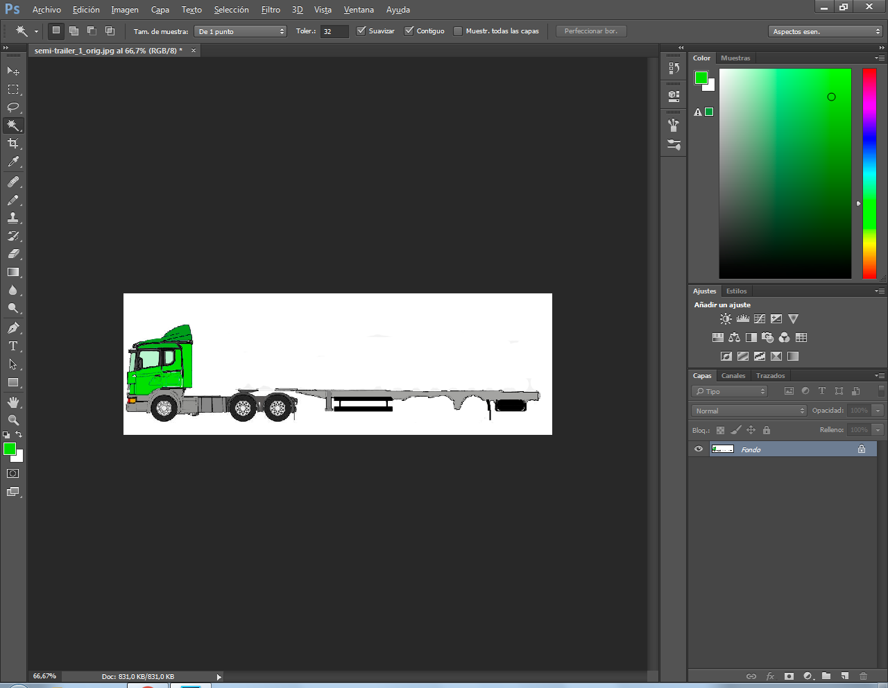Select the Eraser tool

click(13, 254)
